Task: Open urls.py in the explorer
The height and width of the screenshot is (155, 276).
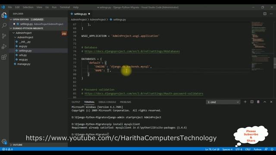Action: [x=38, y=55]
